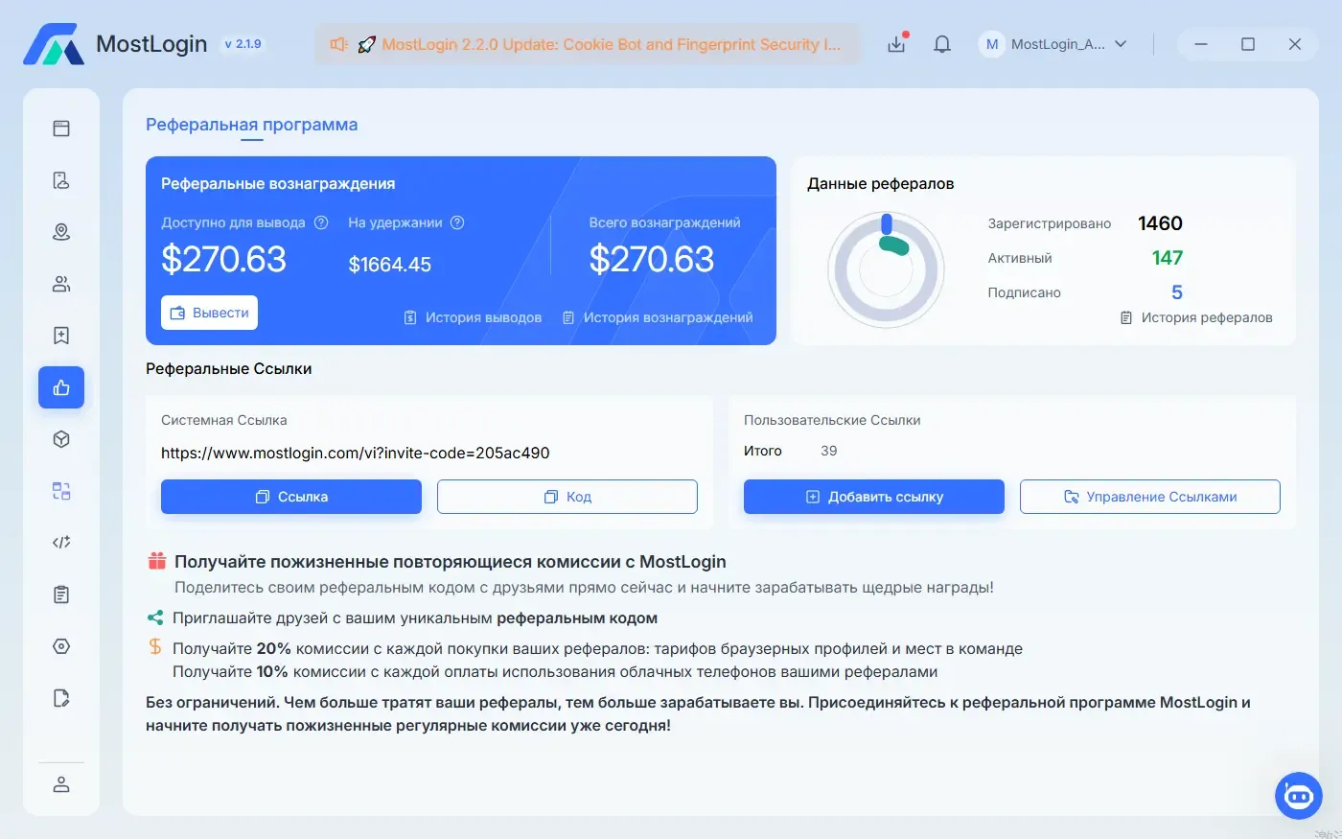The image size is (1342, 839).
Task: Open the bookmark-plus sidebar icon
Action: 61,336
